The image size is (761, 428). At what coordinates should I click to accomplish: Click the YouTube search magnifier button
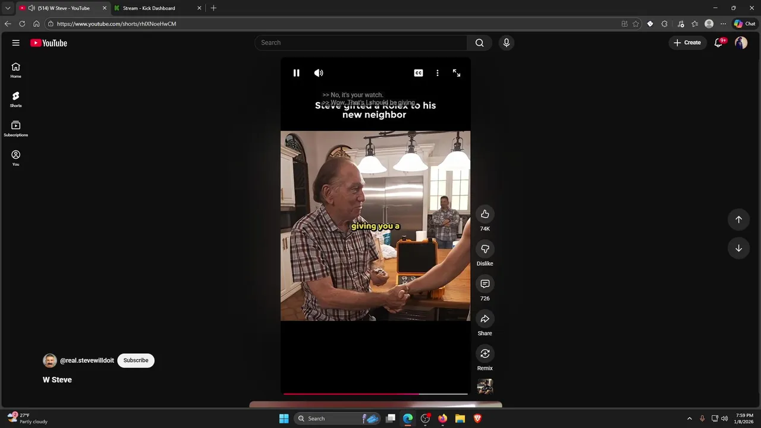pyautogui.click(x=480, y=43)
